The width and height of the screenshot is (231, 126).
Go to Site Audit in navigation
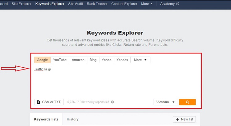(x=75, y=4)
